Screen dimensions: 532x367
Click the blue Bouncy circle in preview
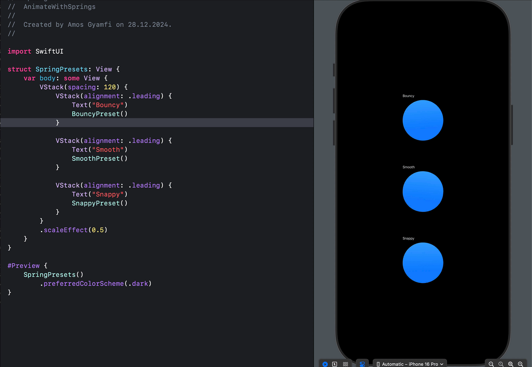[x=423, y=120]
